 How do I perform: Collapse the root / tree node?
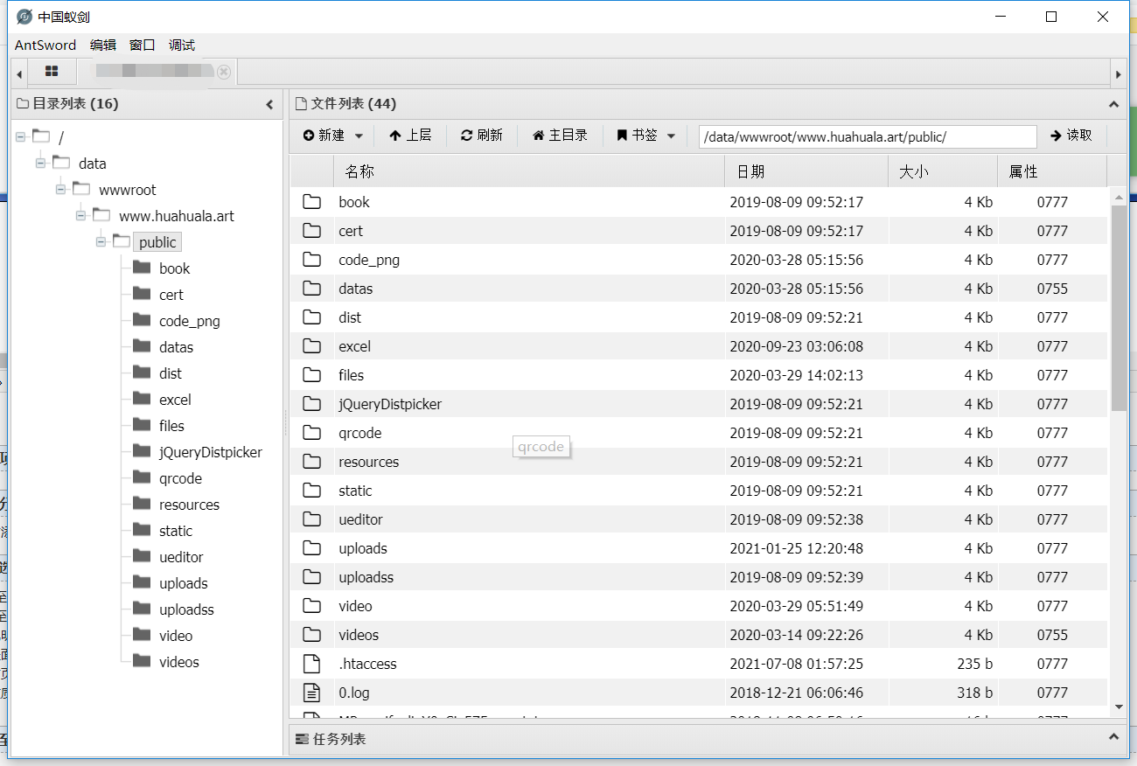point(20,136)
